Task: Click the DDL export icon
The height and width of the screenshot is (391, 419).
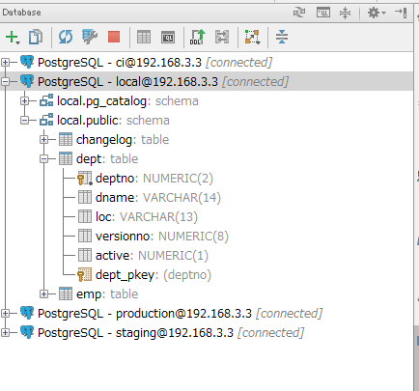Action: click(197, 37)
